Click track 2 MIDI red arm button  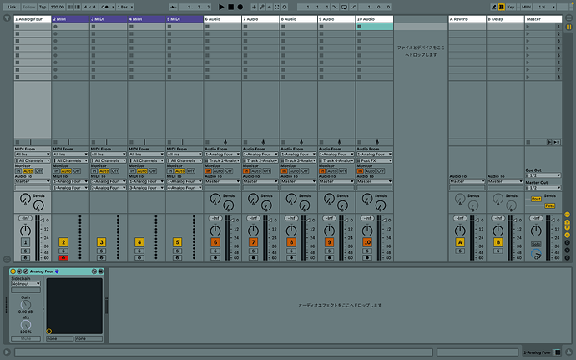click(x=63, y=258)
